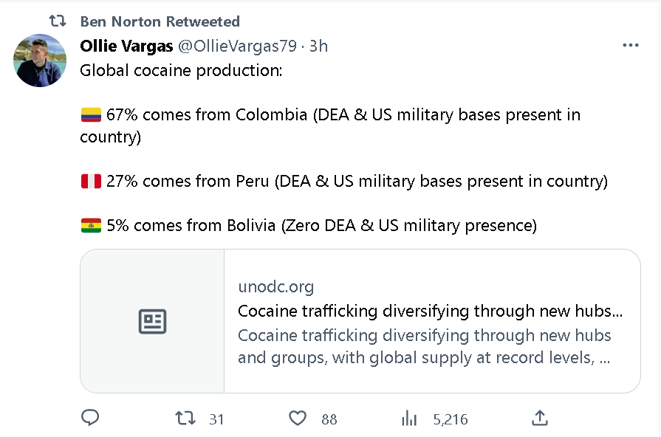Click the Colombia flag emoji
This screenshot has width=661, height=437.
point(91,114)
